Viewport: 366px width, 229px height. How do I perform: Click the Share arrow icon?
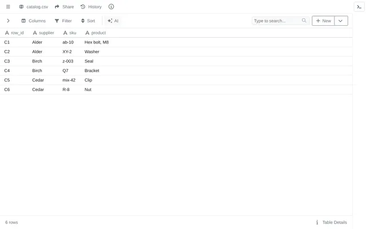click(57, 7)
